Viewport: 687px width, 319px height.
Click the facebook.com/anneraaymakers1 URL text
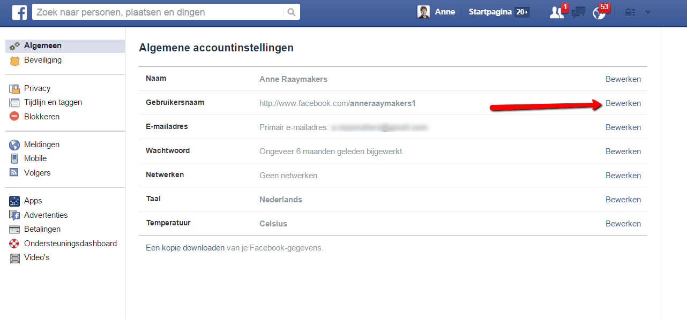pyautogui.click(x=338, y=103)
